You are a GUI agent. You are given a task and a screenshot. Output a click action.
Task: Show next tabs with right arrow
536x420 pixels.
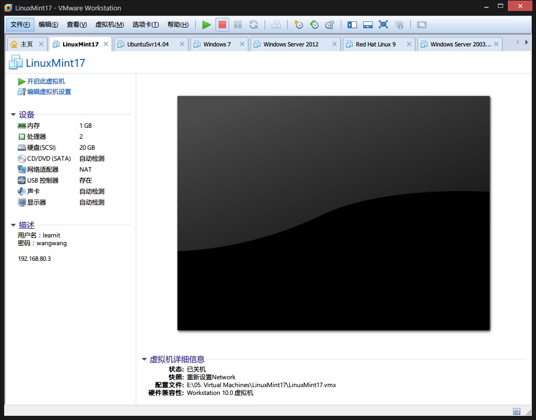click(x=527, y=42)
